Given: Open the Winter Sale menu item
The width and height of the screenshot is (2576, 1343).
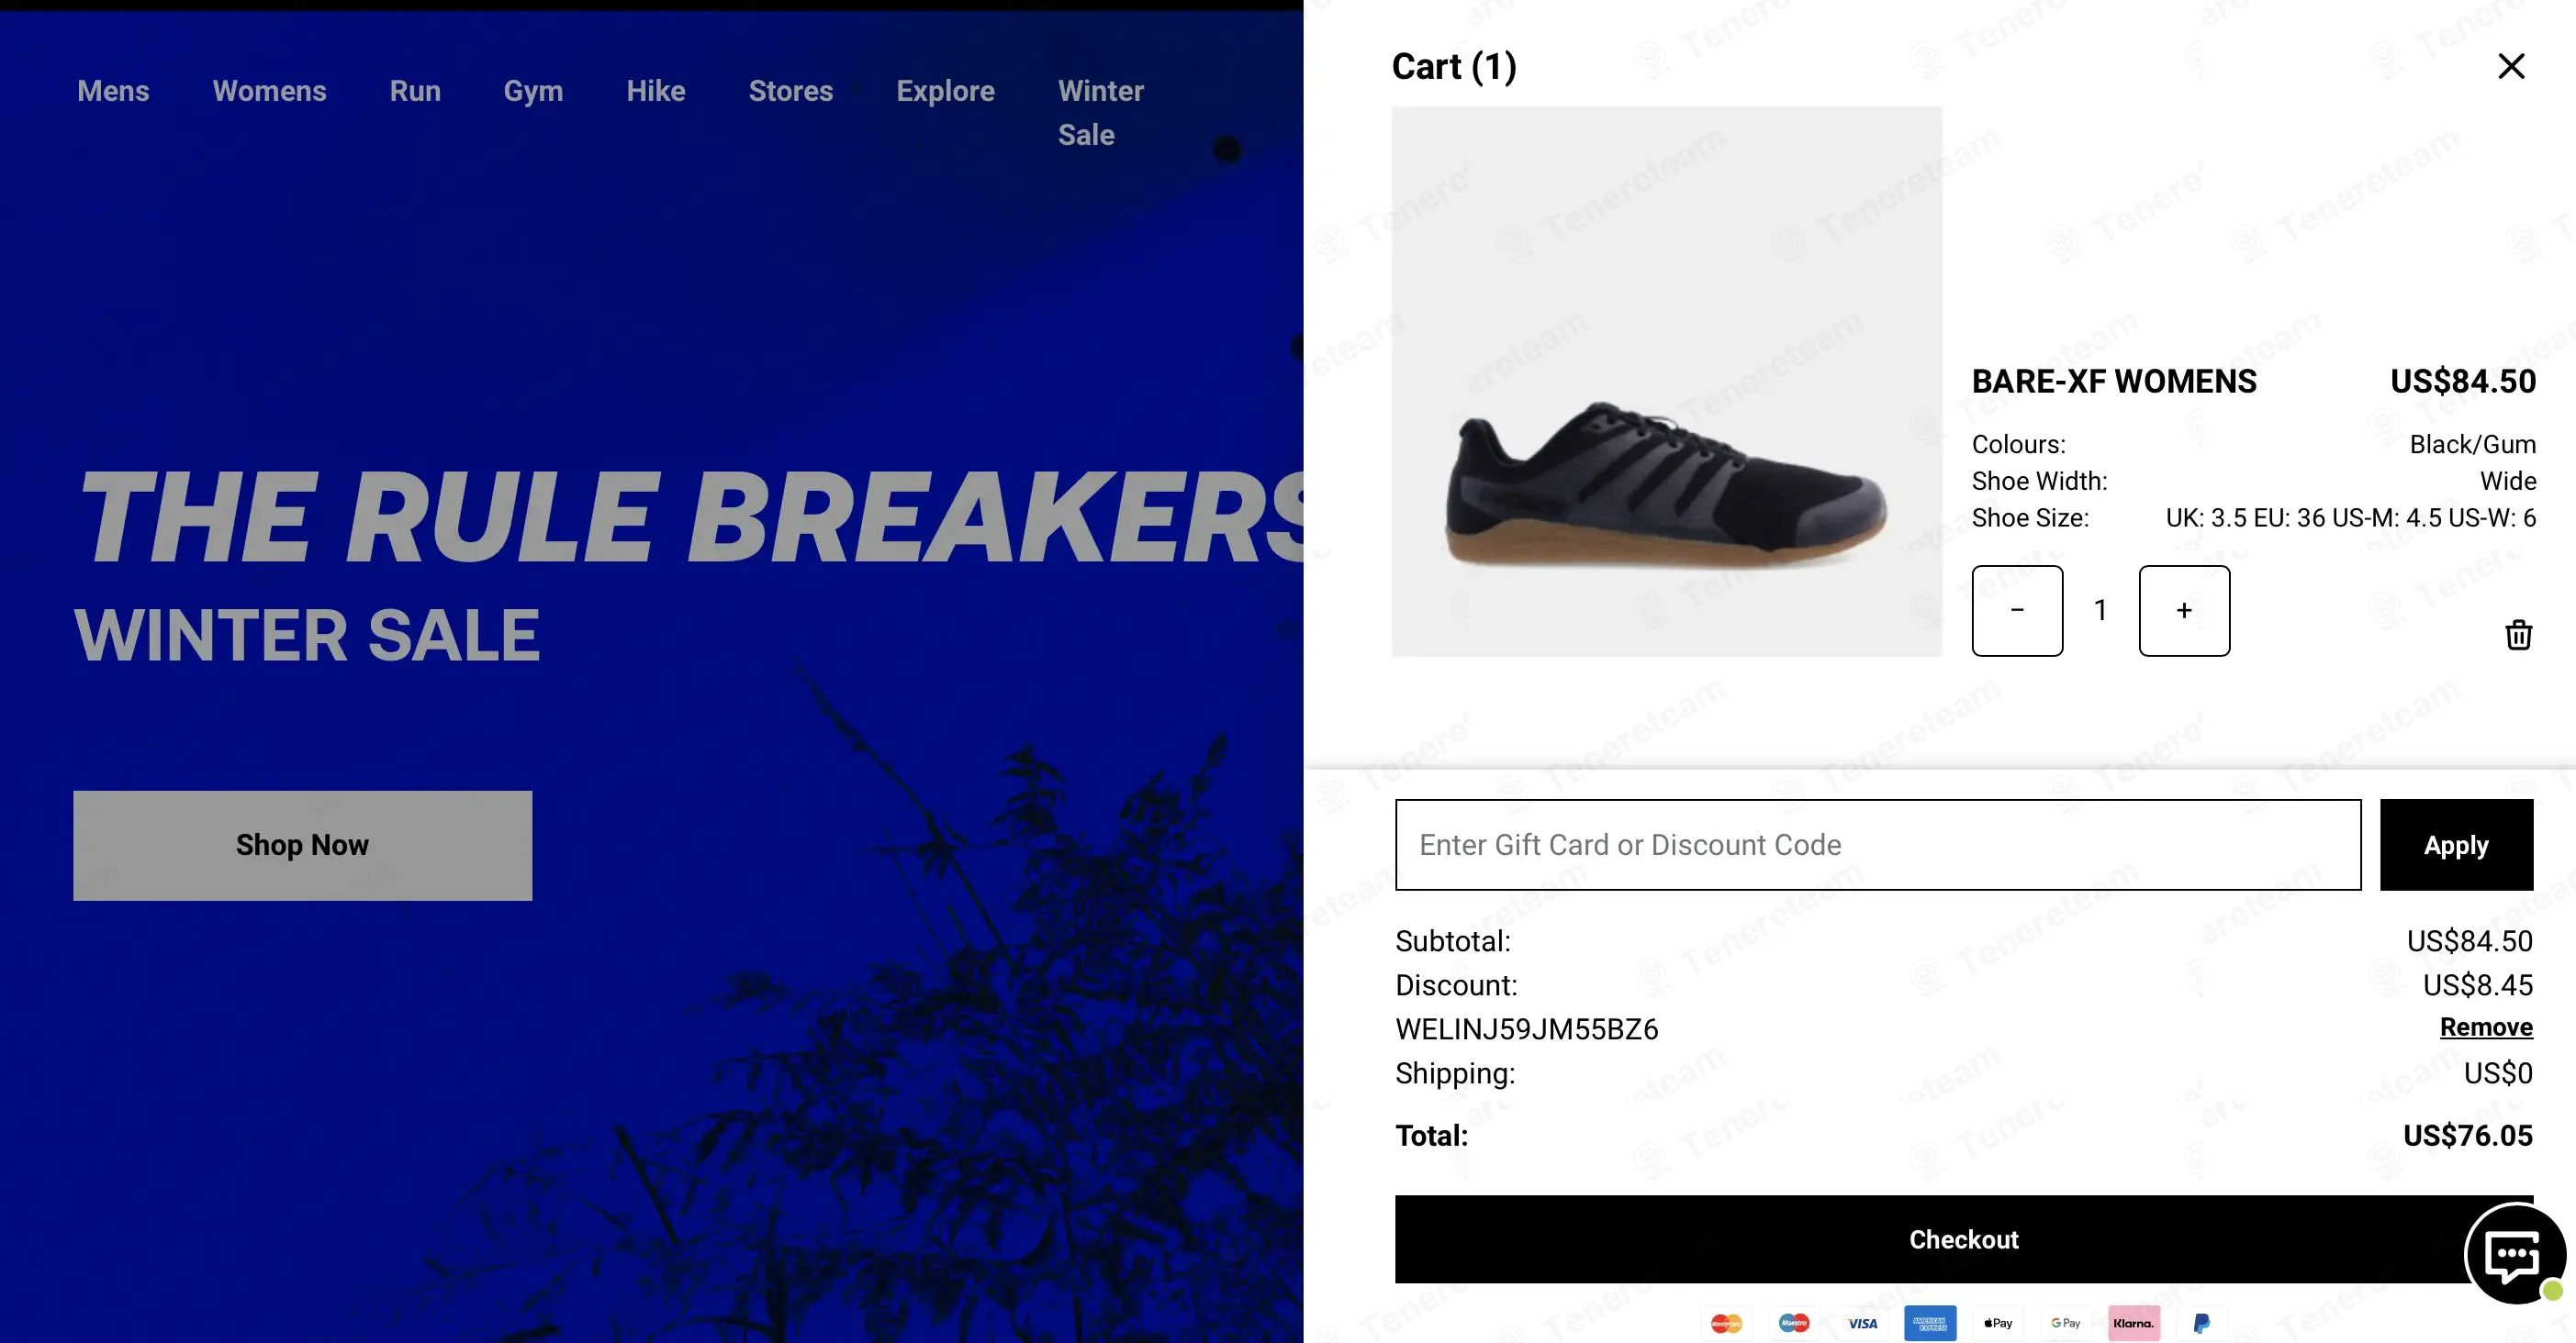Looking at the screenshot, I should pyautogui.click(x=1100, y=113).
